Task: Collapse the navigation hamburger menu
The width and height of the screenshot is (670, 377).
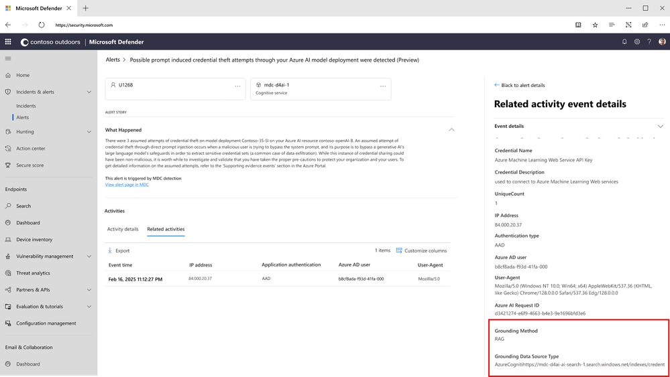Action: click(8, 58)
